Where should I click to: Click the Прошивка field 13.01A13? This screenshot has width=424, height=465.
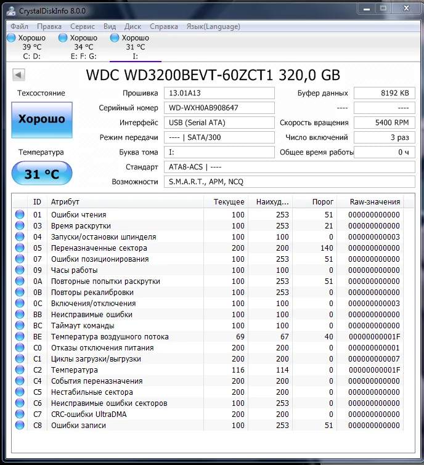tap(219, 93)
